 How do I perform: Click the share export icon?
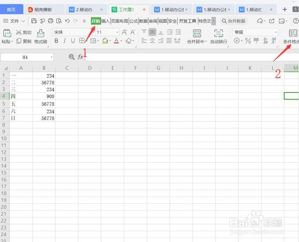(272, 21)
